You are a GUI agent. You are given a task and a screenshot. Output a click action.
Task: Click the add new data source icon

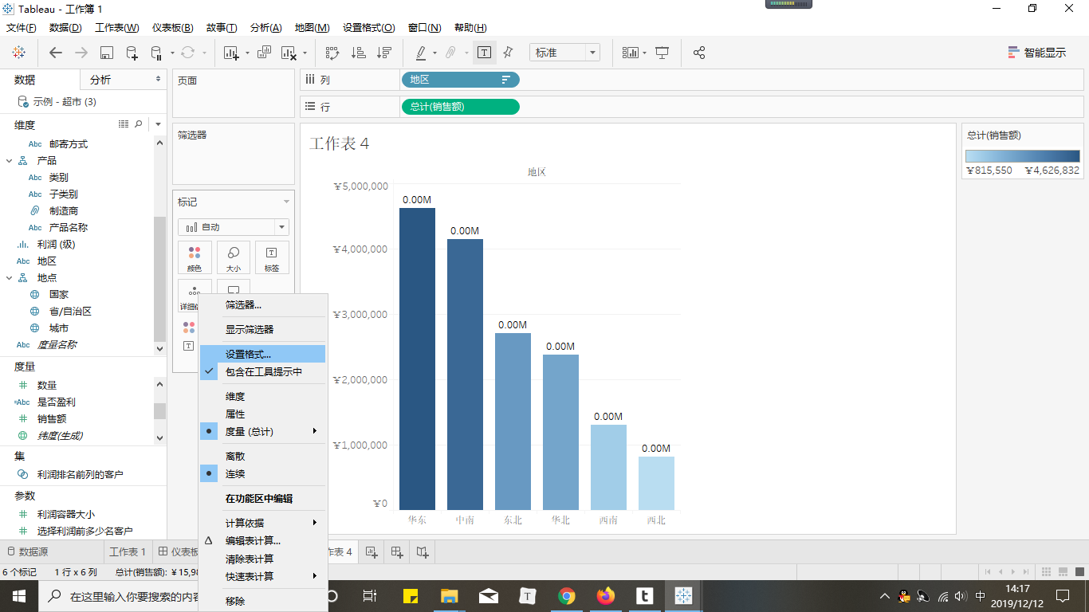click(132, 53)
